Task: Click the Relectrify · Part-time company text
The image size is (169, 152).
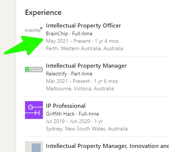Action: (x=69, y=74)
